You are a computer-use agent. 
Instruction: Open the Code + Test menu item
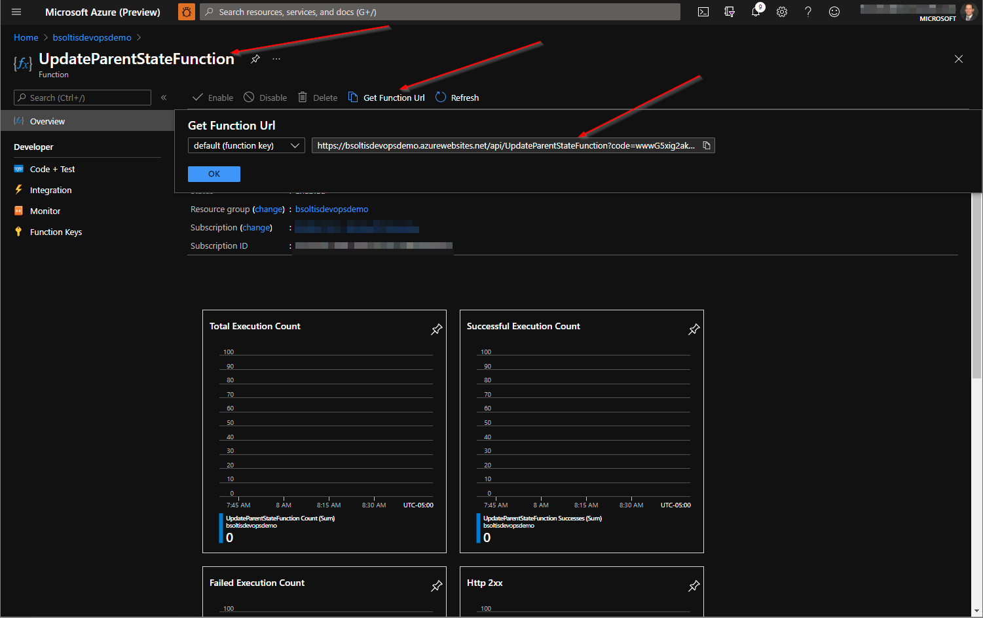(52, 169)
